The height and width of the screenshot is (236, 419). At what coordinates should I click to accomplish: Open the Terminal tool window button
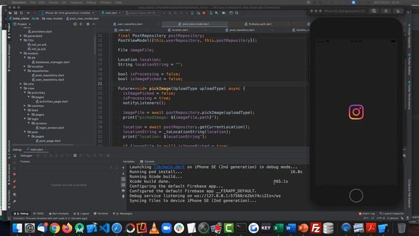coord(101,214)
